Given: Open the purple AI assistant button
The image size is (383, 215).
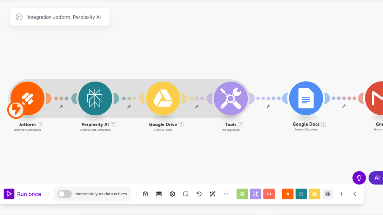Looking at the screenshot, I should click(376, 178).
